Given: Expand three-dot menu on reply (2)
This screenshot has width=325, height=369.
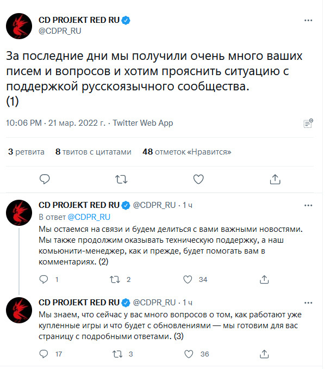Looking at the screenshot, I should coord(308,205).
